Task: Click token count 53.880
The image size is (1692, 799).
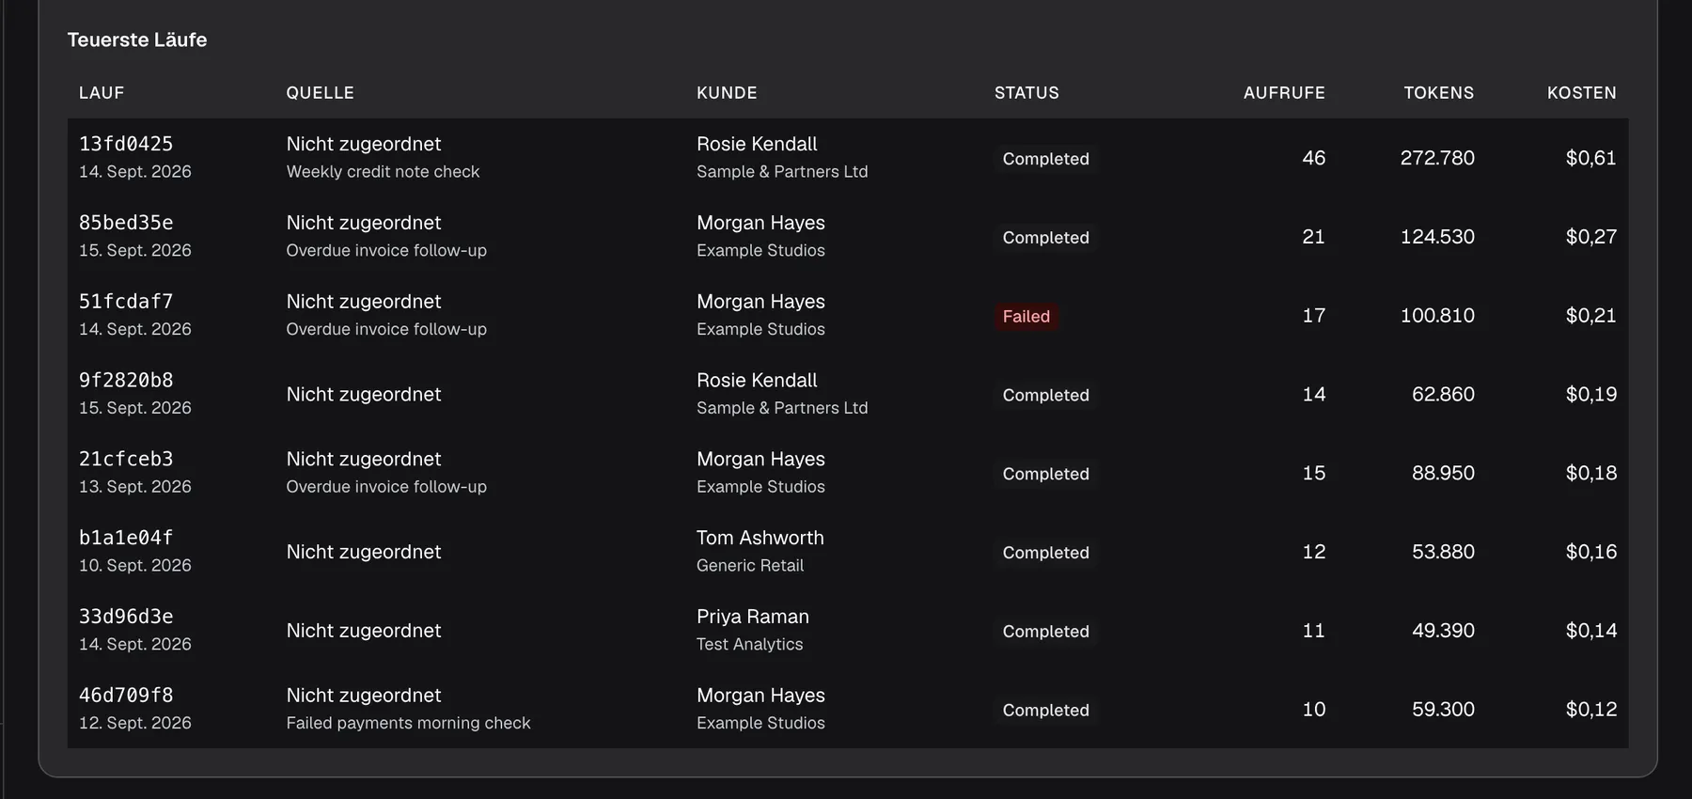Action: tap(1443, 553)
